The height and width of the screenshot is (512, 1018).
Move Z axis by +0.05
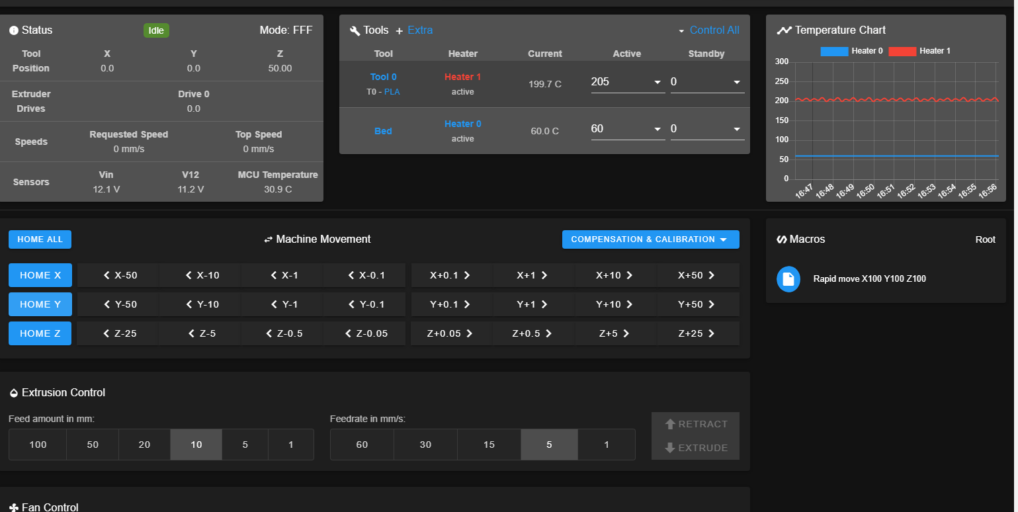coord(452,333)
